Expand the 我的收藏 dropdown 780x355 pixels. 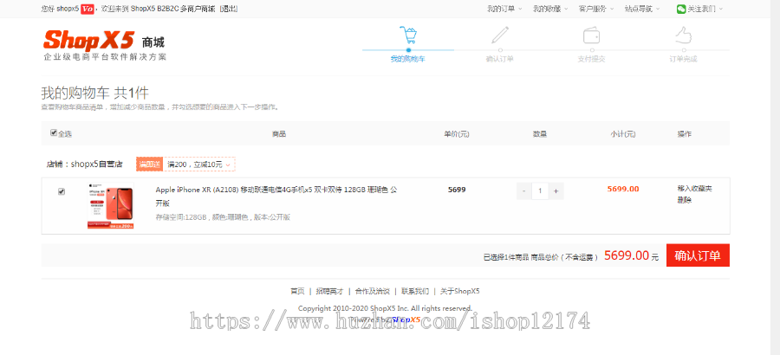pos(550,9)
